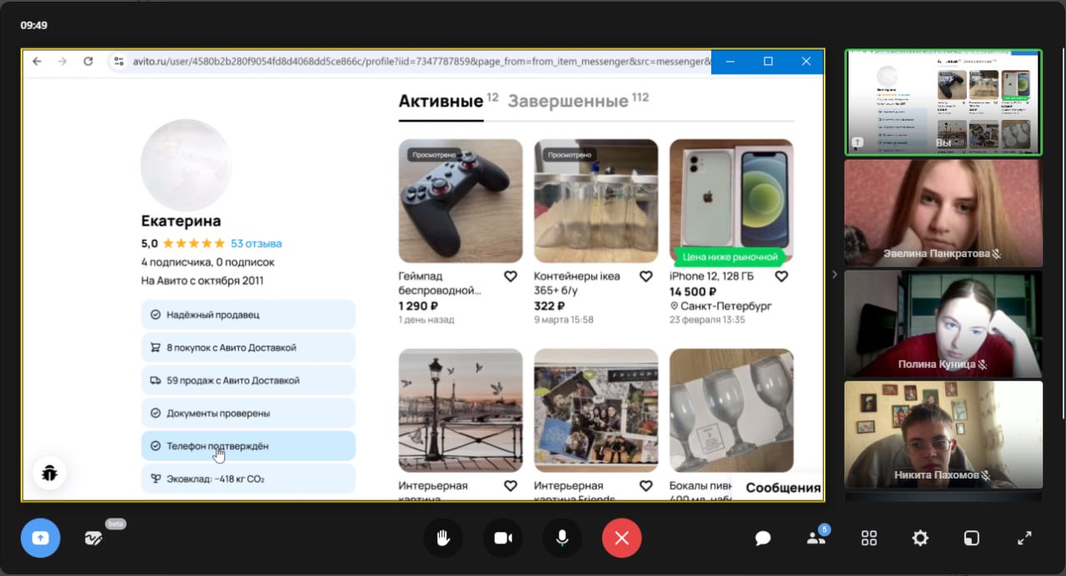Click the Эковклад -418 кг CO₂ badge
Viewport: 1066px width, 576px height.
pyautogui.click(x=248, y=479)
